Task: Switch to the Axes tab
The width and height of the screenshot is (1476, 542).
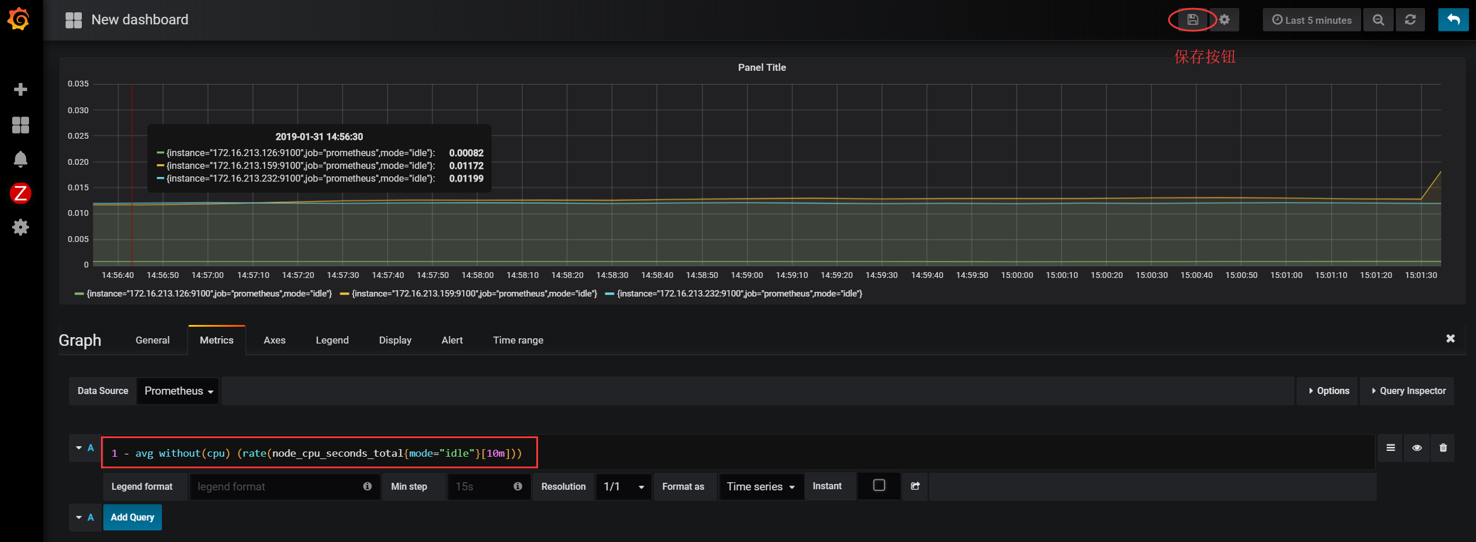Action: pos(275,340)
